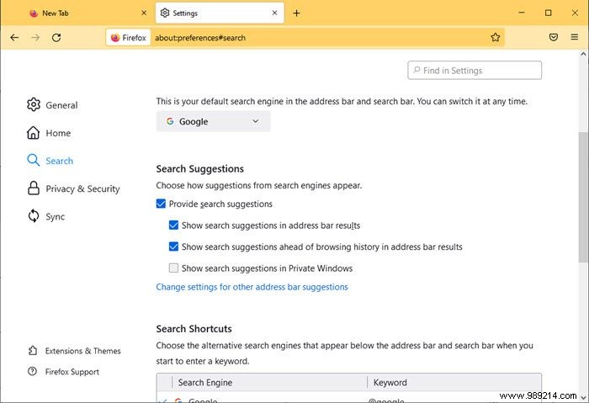The width and height of the screenshot is (589, 403).
Task: Close the New Tab tab
Action: pos(144,13)
